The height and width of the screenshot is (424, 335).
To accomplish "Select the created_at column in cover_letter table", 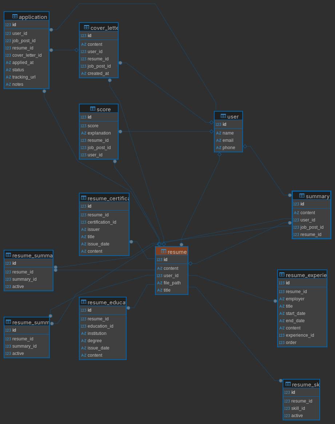I will (98, 73).
